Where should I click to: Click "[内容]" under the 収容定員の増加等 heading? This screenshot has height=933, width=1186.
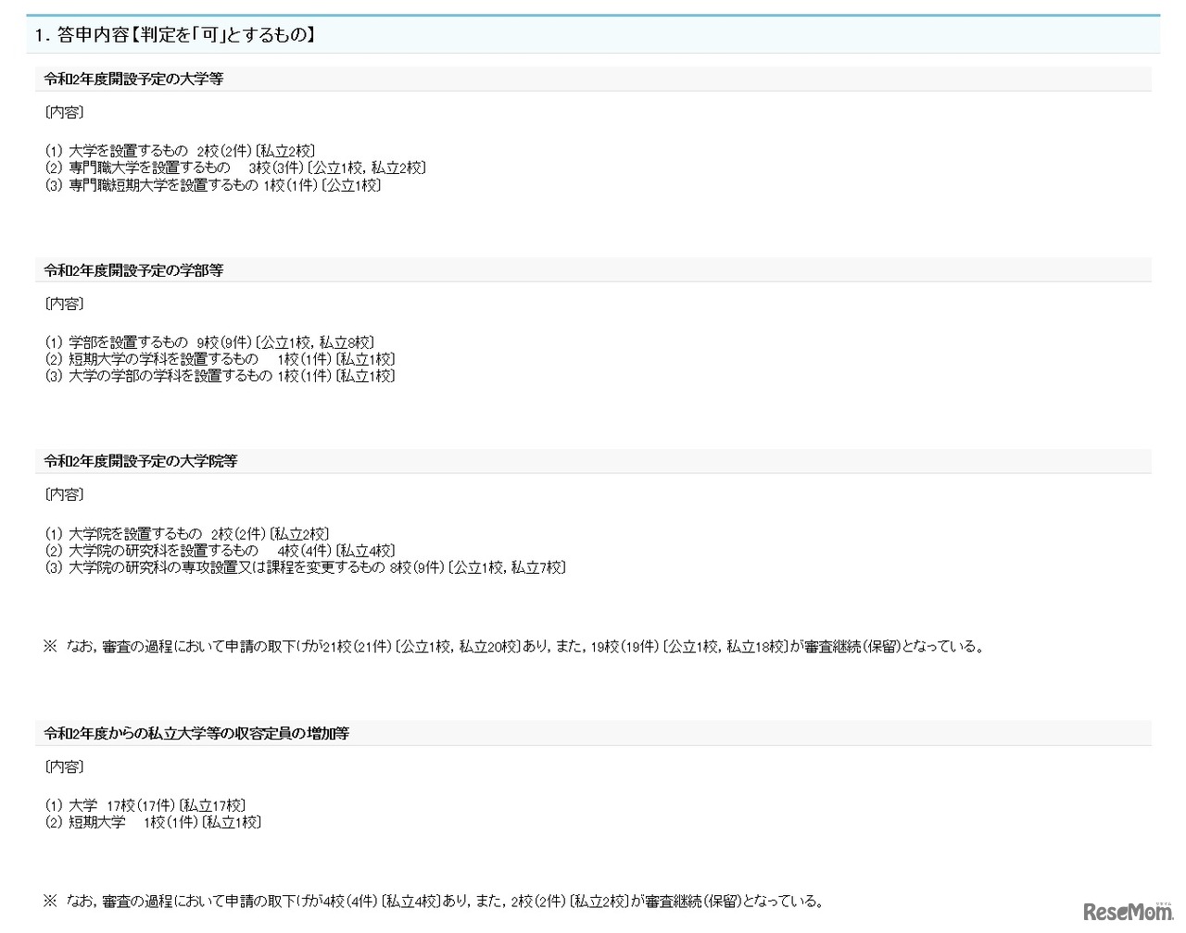[64, 767]
